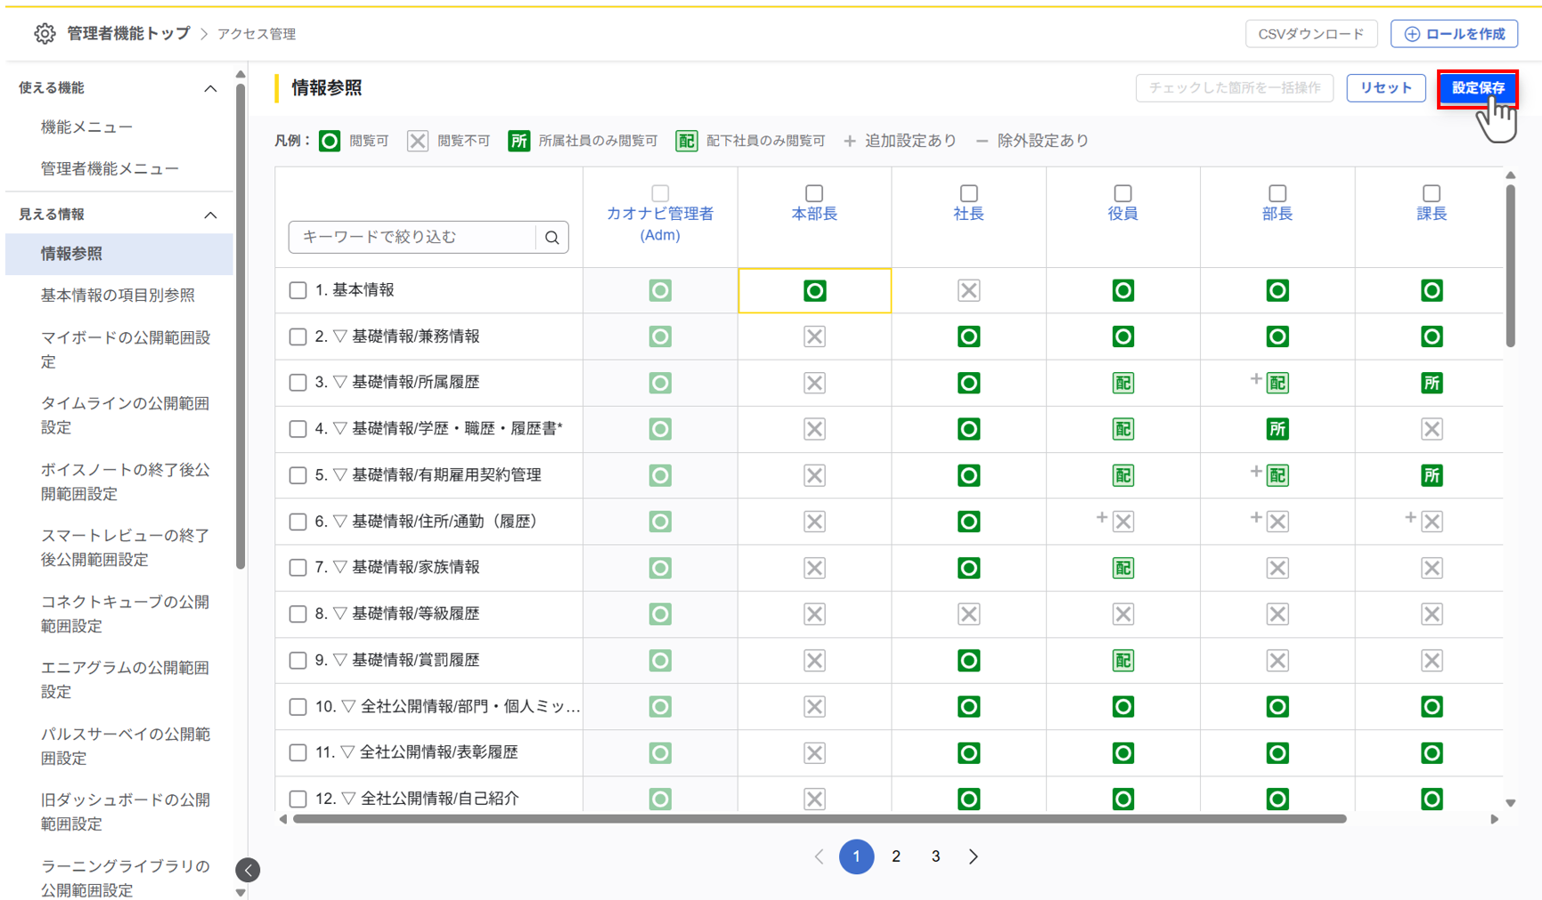Open パルスサーベイの公開範囲設定 in sidebar
This screenshot has width=1542, height=900.
click(x=126, y=746)
